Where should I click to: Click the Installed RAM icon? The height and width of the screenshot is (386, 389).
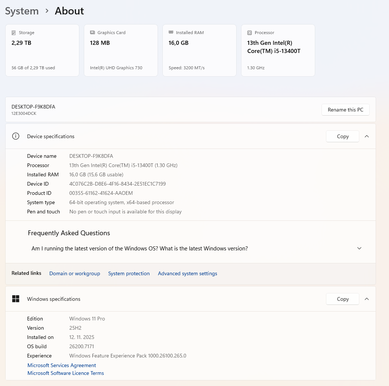(x=171, y=33)
